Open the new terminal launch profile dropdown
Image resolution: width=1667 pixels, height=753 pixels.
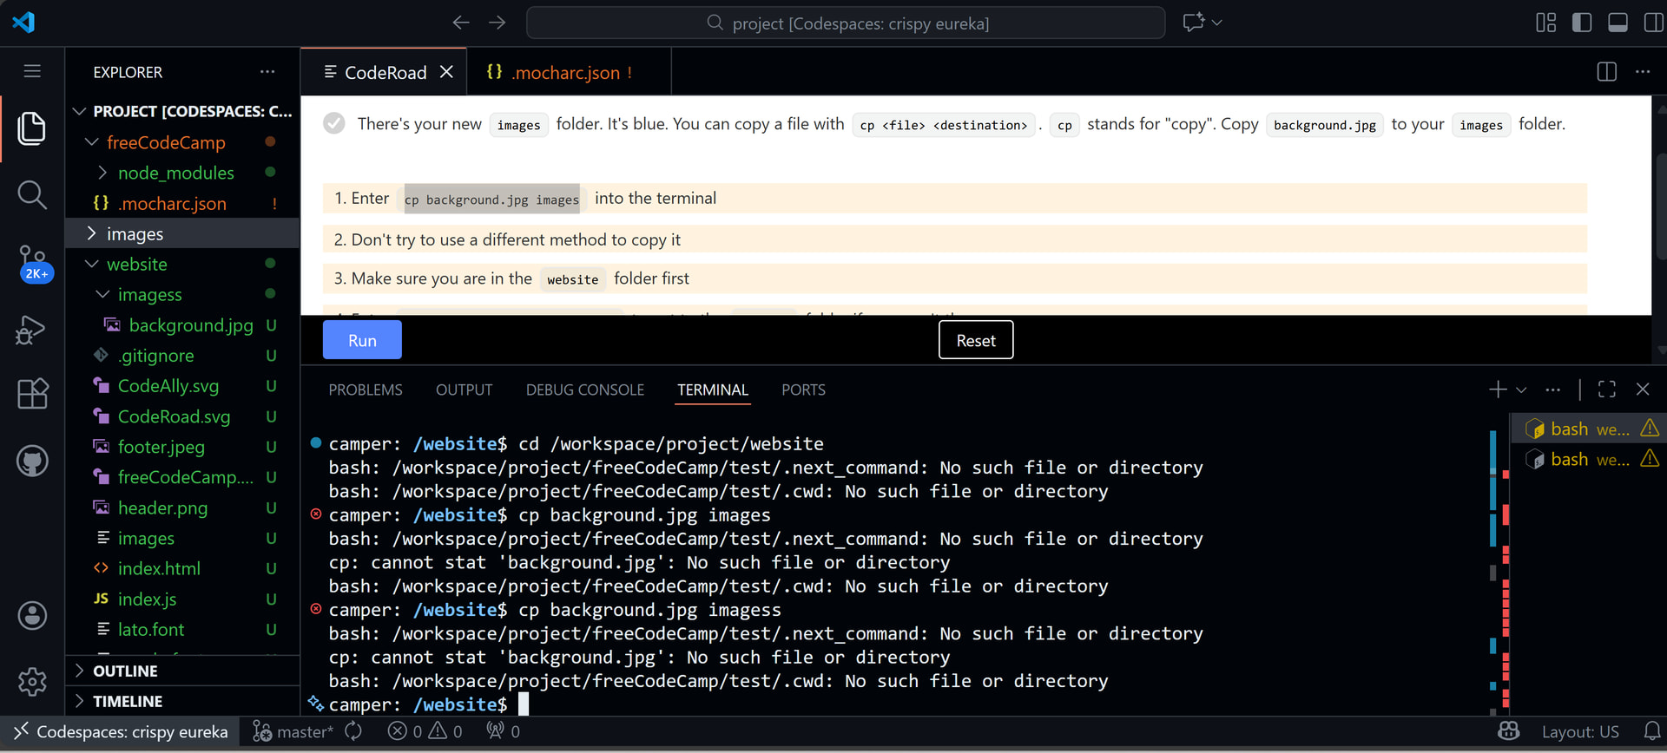coord(1521,390)
